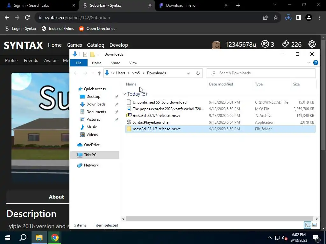This screenshot has width=326, height=244.
Task: Open the File ribbon tab
Action: (79, 63)
